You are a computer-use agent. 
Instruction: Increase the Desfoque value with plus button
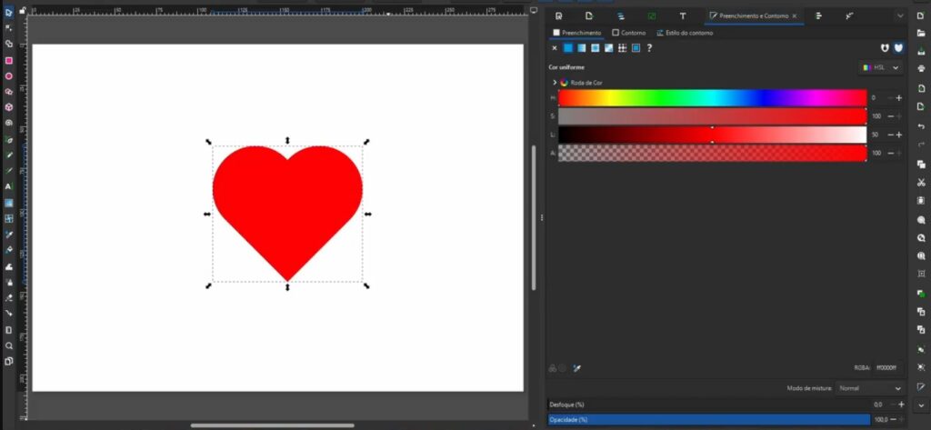pyautogui.click(x=900, y=404)
